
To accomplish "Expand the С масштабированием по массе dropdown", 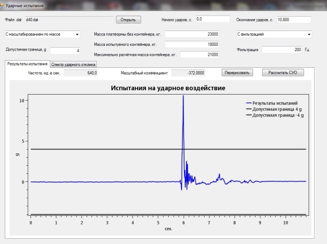I will (42, 34).
